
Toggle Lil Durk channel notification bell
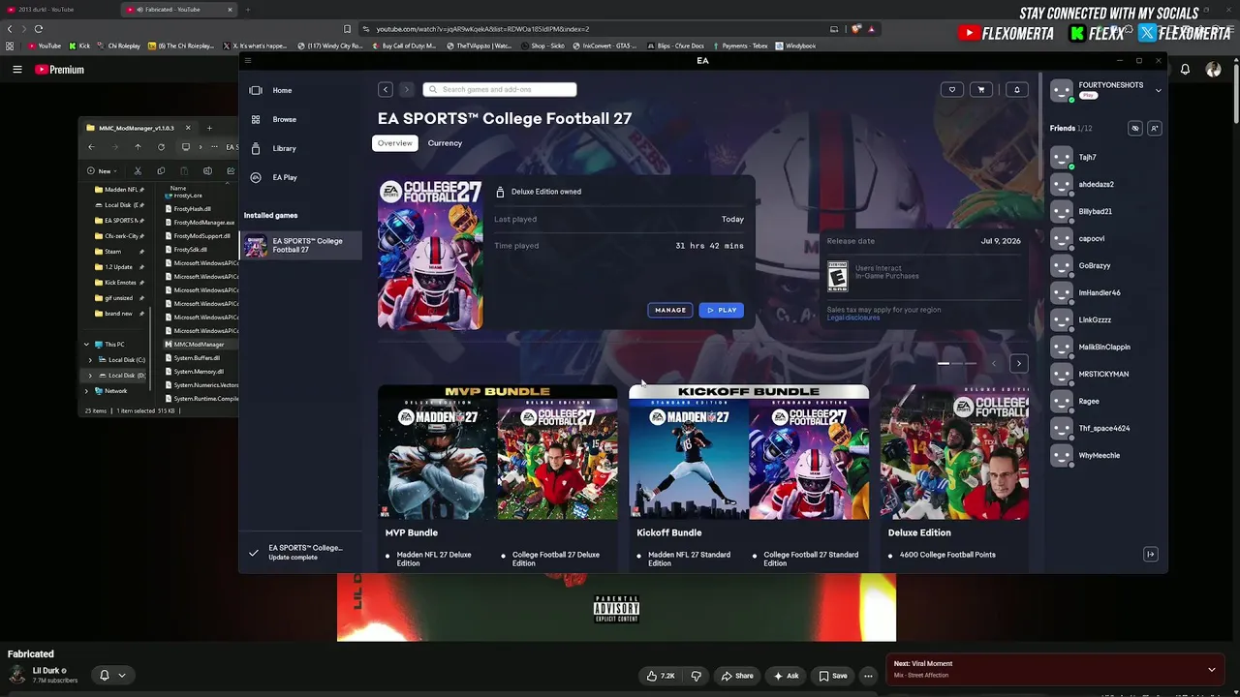(x=105, y=675)
